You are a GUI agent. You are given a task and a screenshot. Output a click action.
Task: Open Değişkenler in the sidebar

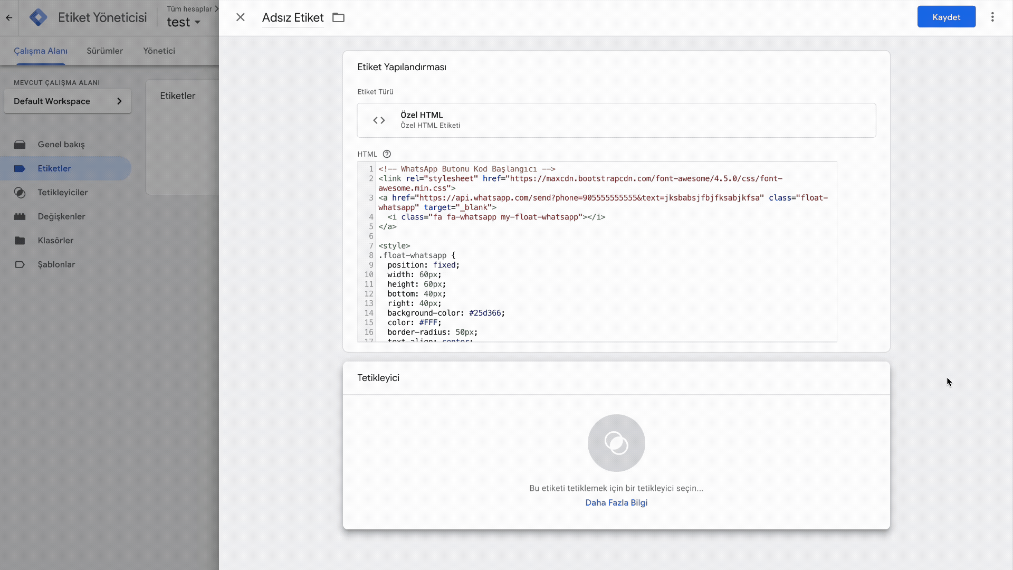tap(61, 216)
